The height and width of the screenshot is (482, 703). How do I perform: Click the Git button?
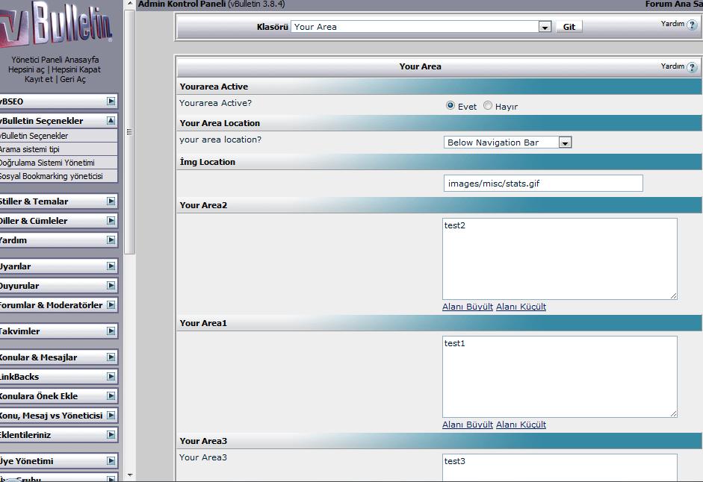(x=569, y=27)
